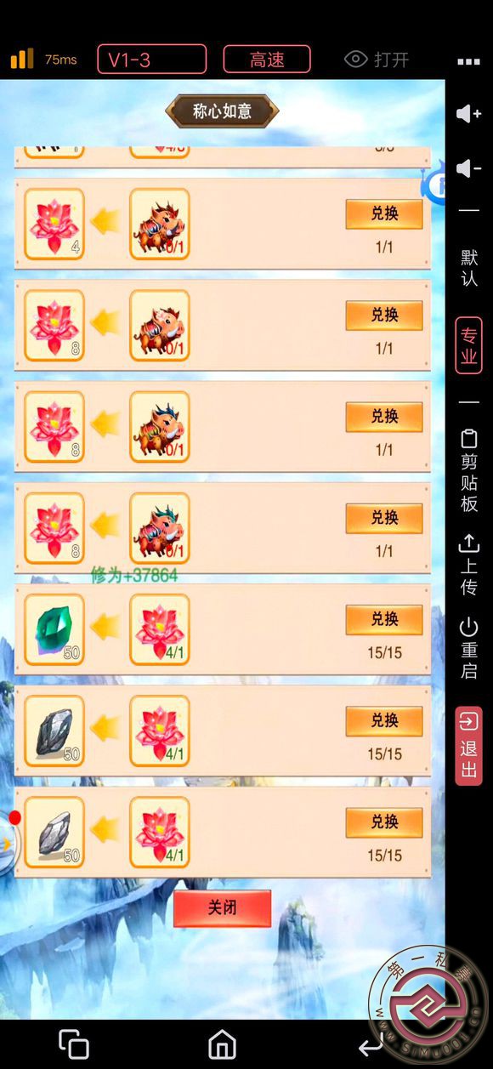Toggle the eye icon labeled 打开
This screenshot has width=493, height=1069.
click(x=377, y=60)
